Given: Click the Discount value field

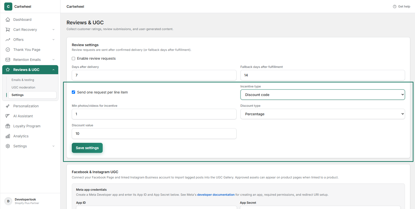Looking at the screenshot, I should [x=154, y=134].
